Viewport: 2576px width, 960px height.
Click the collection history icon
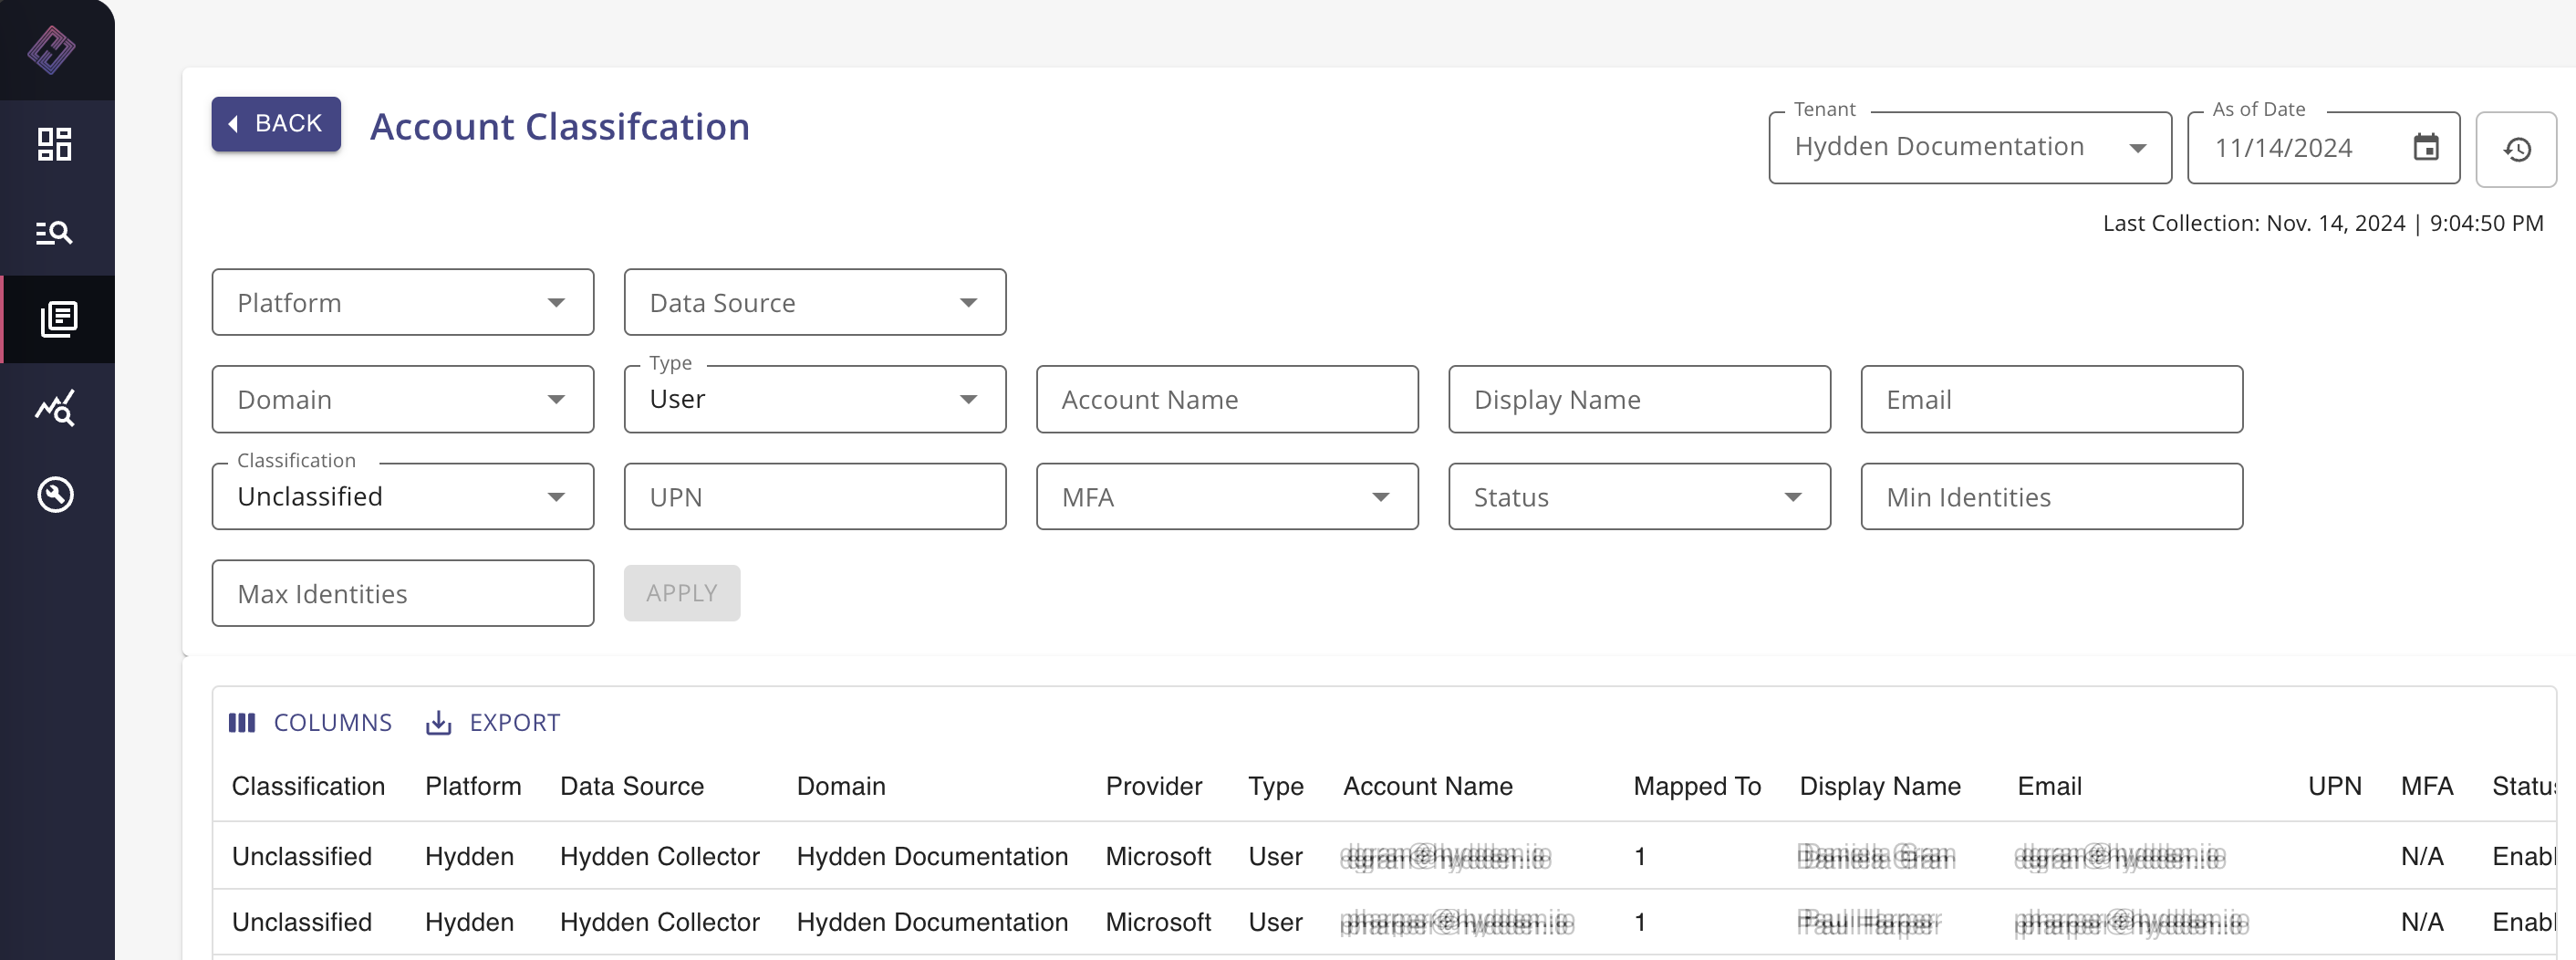pos(2517,149)
